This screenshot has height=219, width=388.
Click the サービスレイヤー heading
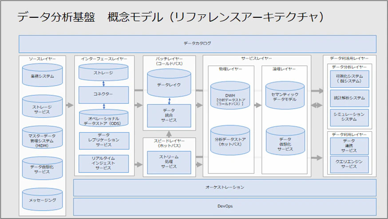click(x=257, y=59)
